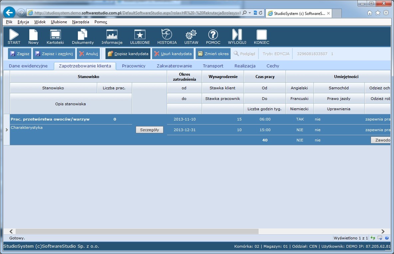Screen dimensions: 394x254
Task: Click the Anuluj cancel button
Action: click(x=89, y=54)
